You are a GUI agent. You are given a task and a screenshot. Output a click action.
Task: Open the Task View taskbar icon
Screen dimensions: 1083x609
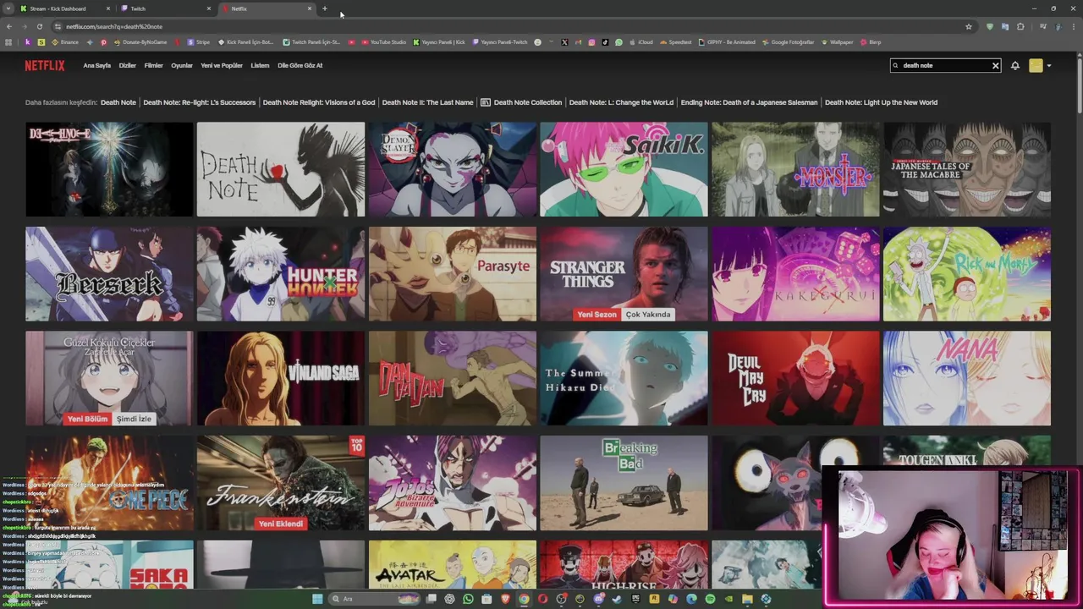[x=432, y=599]
